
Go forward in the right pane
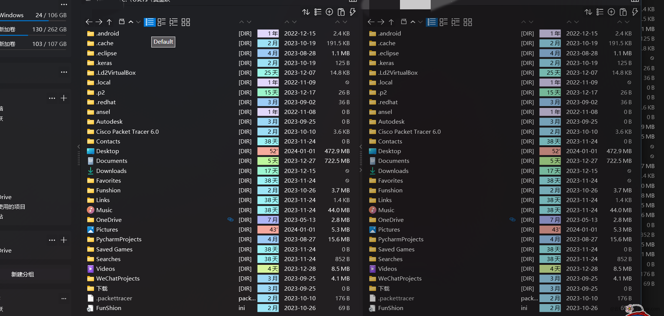pos(381,22)
